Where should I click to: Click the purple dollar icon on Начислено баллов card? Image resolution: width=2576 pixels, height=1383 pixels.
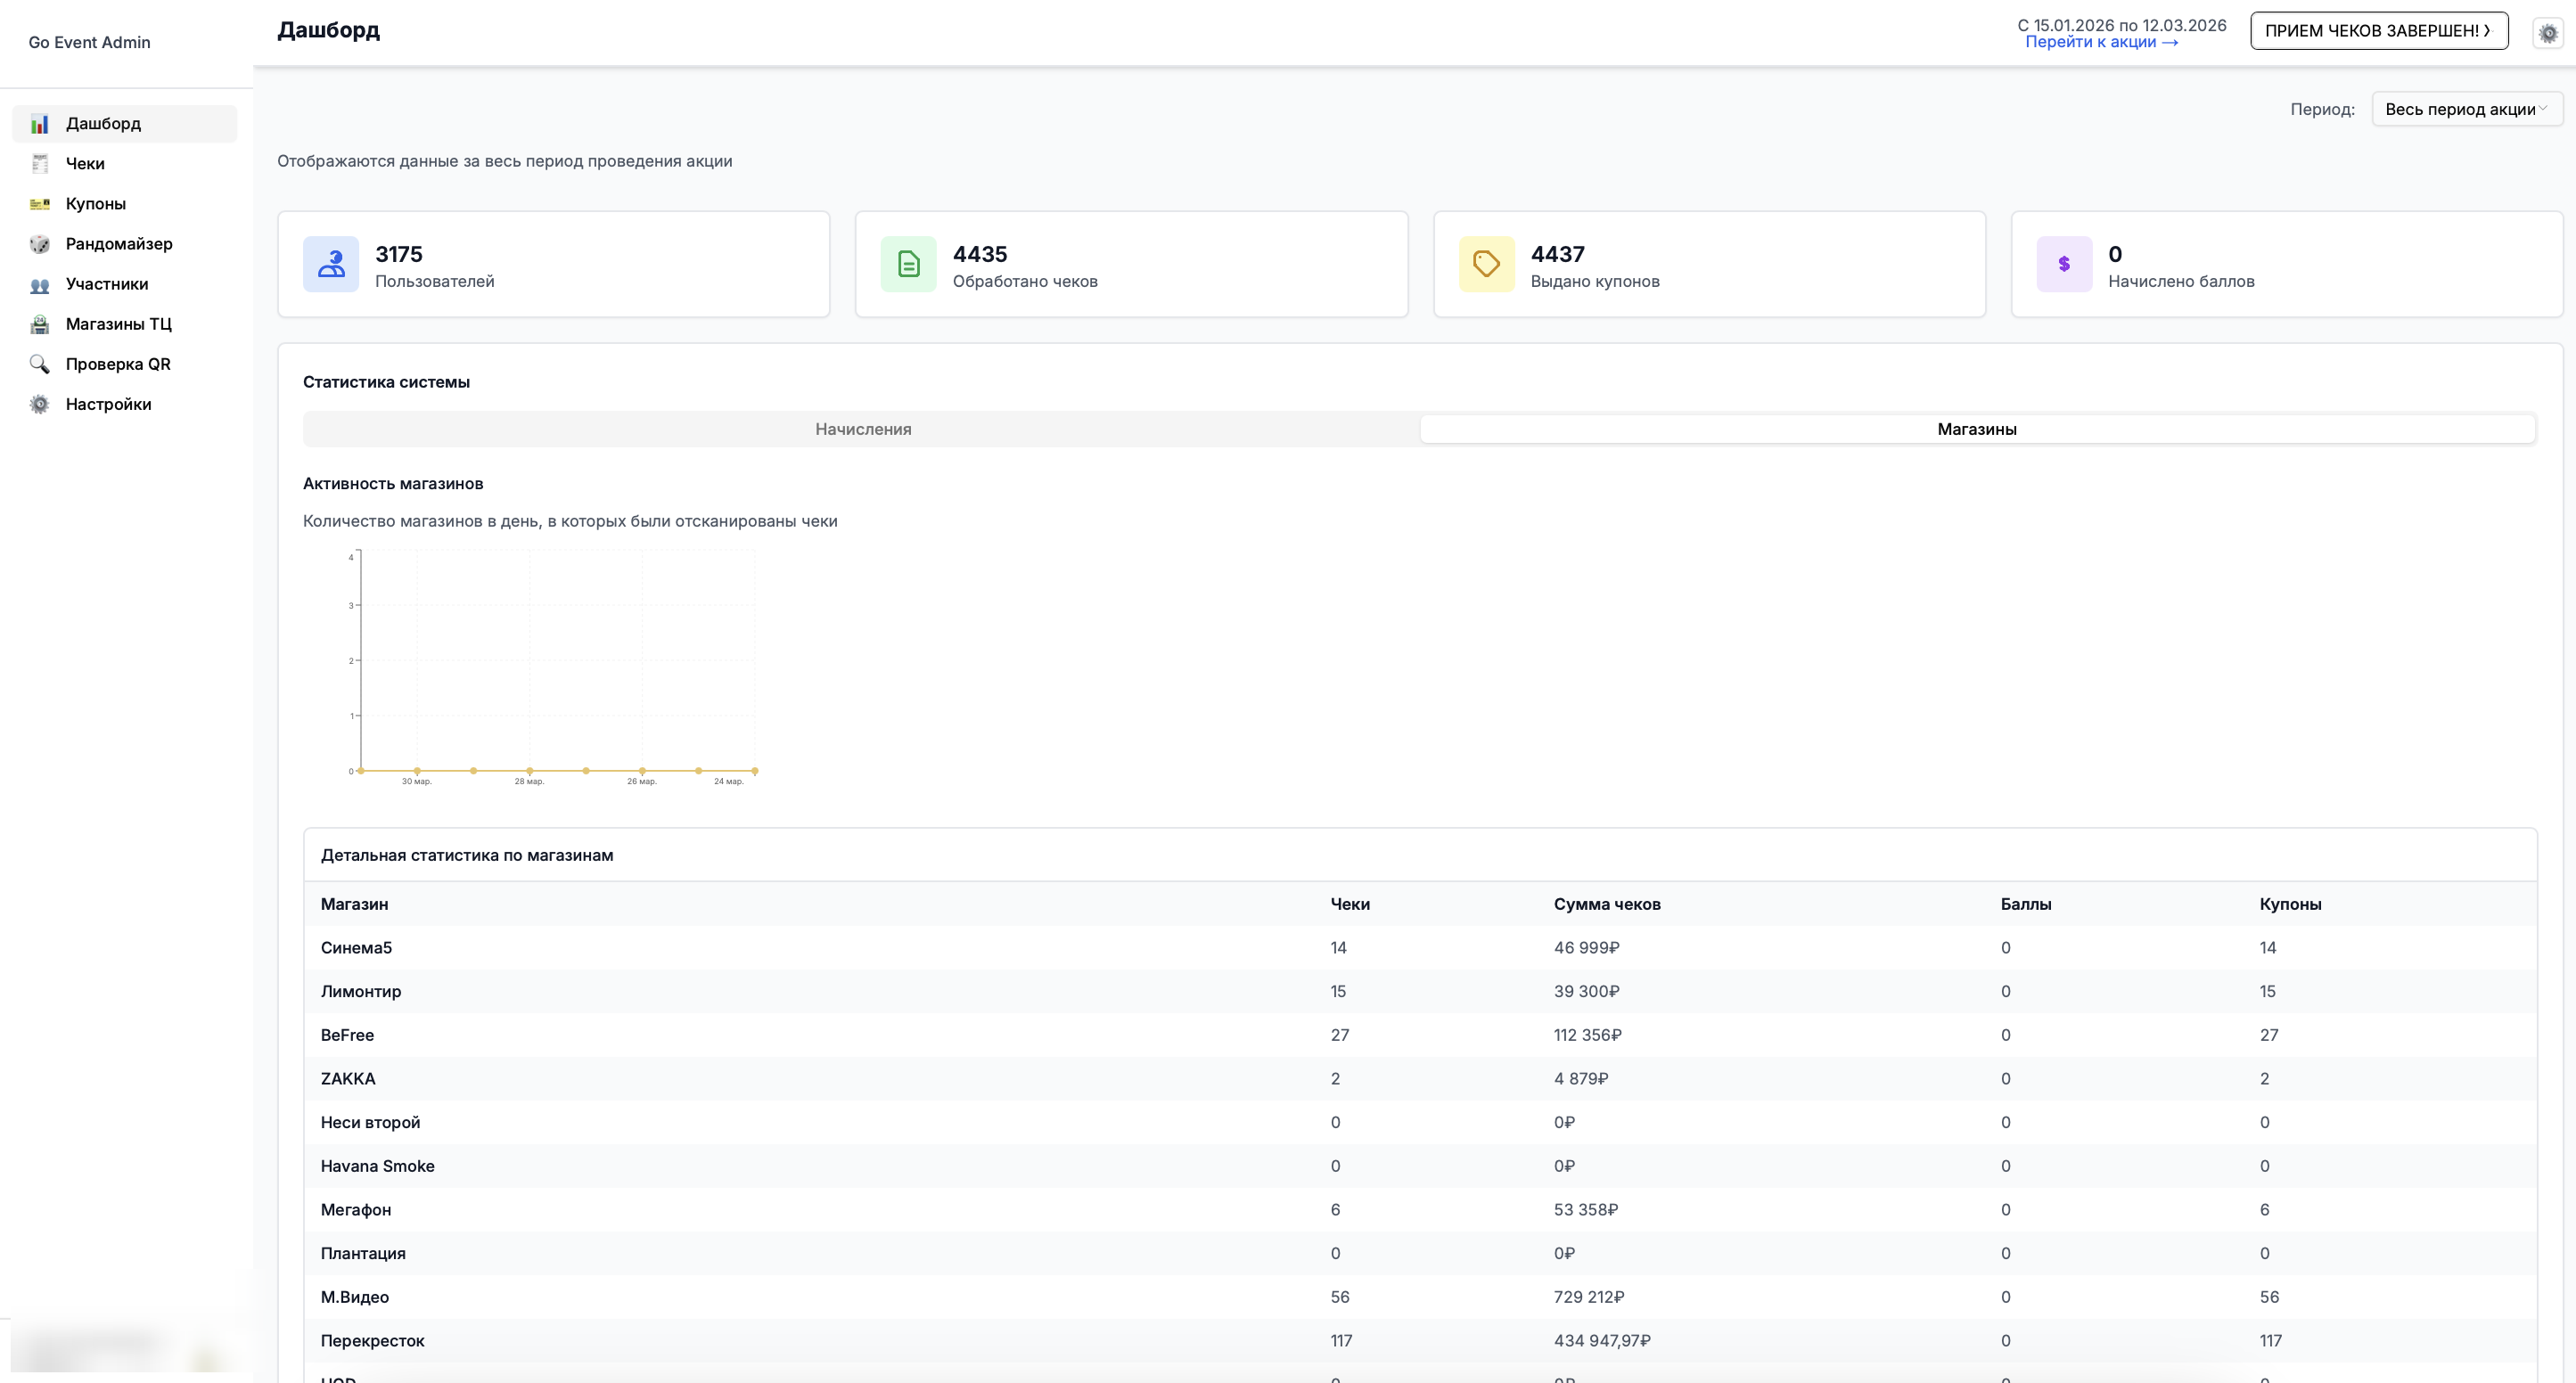point(2064,264)
